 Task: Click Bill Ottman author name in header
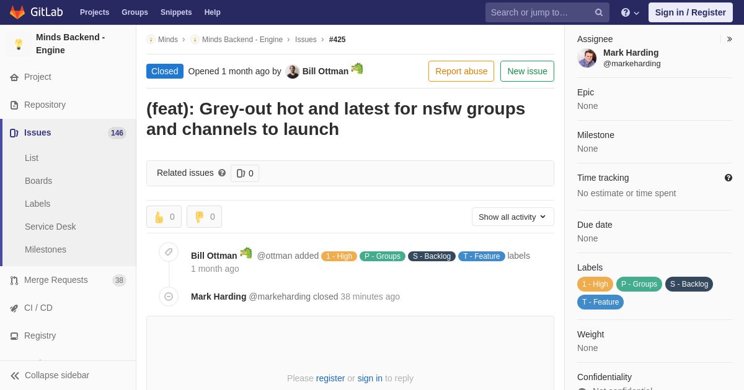325,71
